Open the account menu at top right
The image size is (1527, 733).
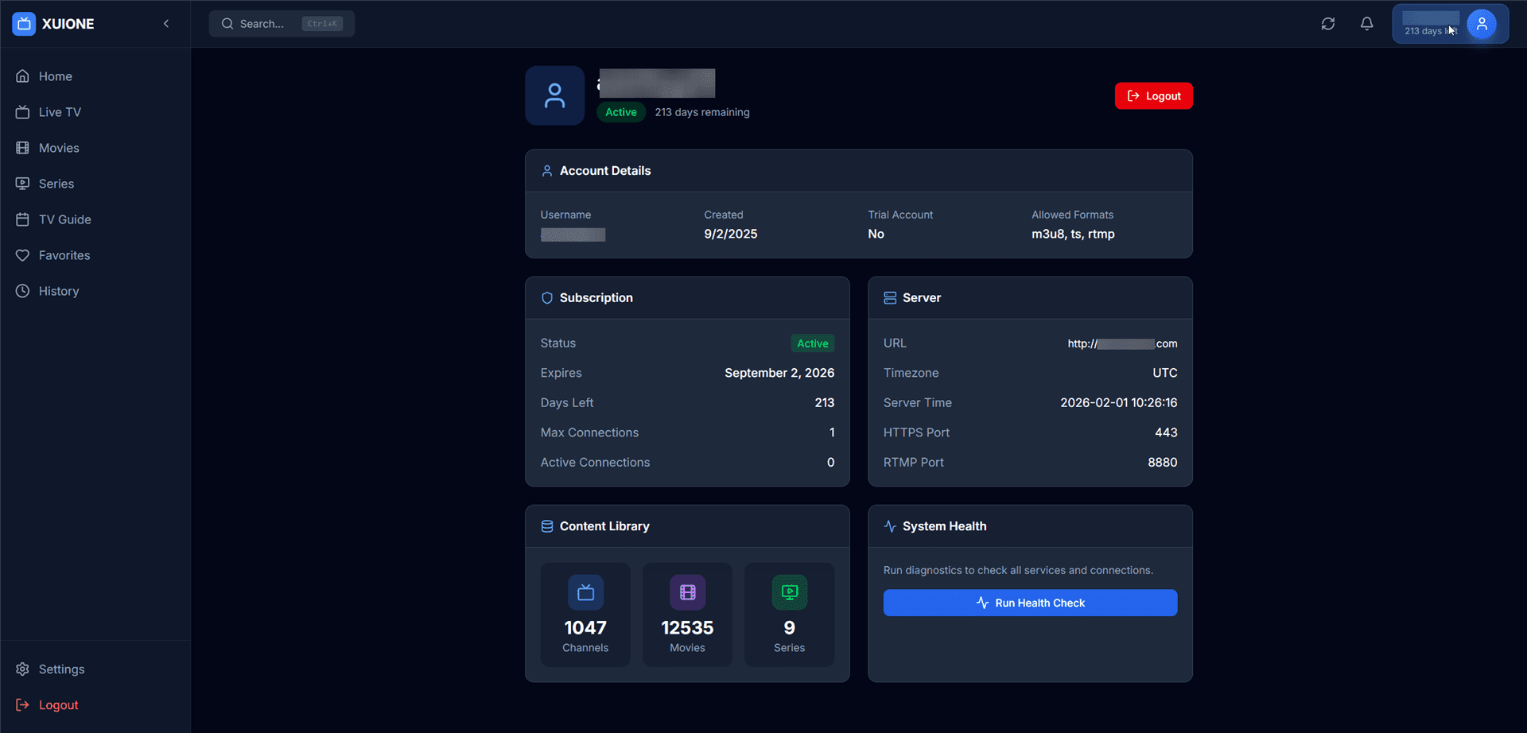click(1482, 24)
